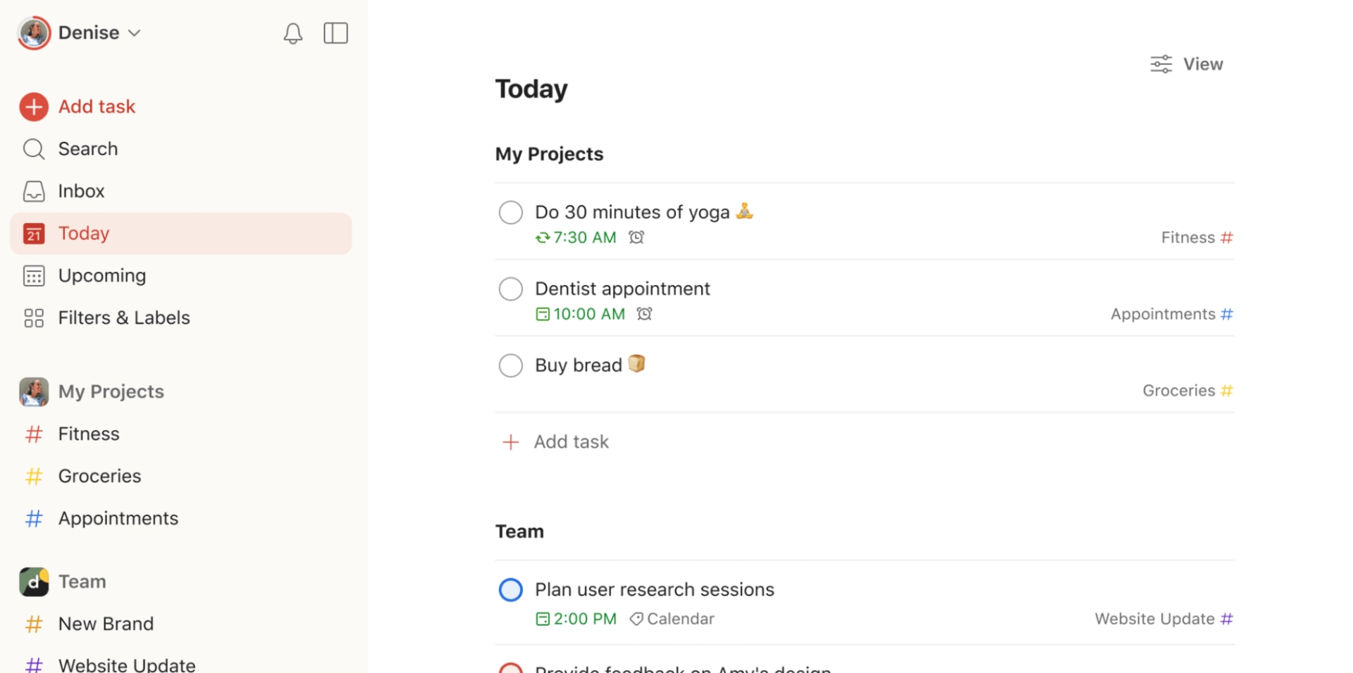Switch to the Upcoming view
1353x673 pixels.
click(x=101, y=275)
